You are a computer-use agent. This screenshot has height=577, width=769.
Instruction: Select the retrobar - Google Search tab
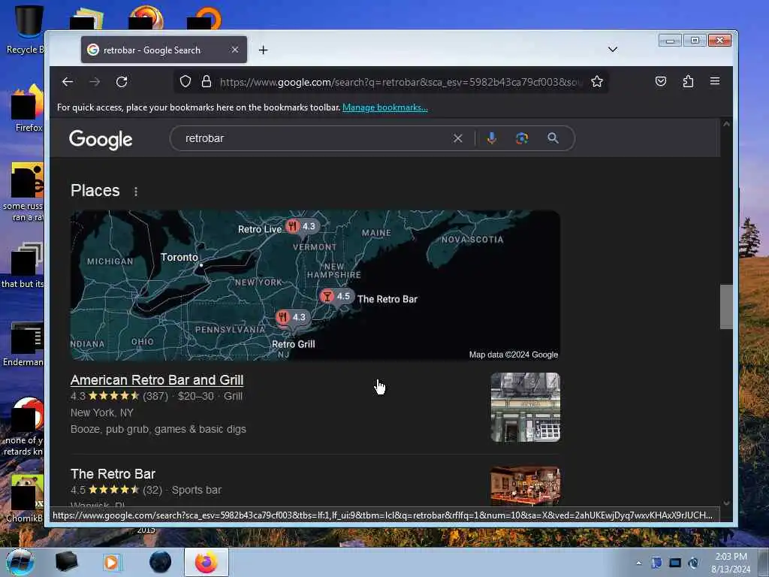point(164,50)
